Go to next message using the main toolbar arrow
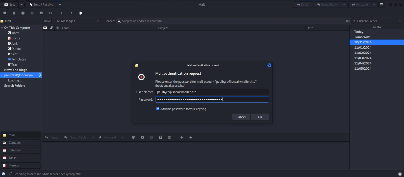Image resolution: width=404 pixels, height=177 pixels. coord(71,13)
